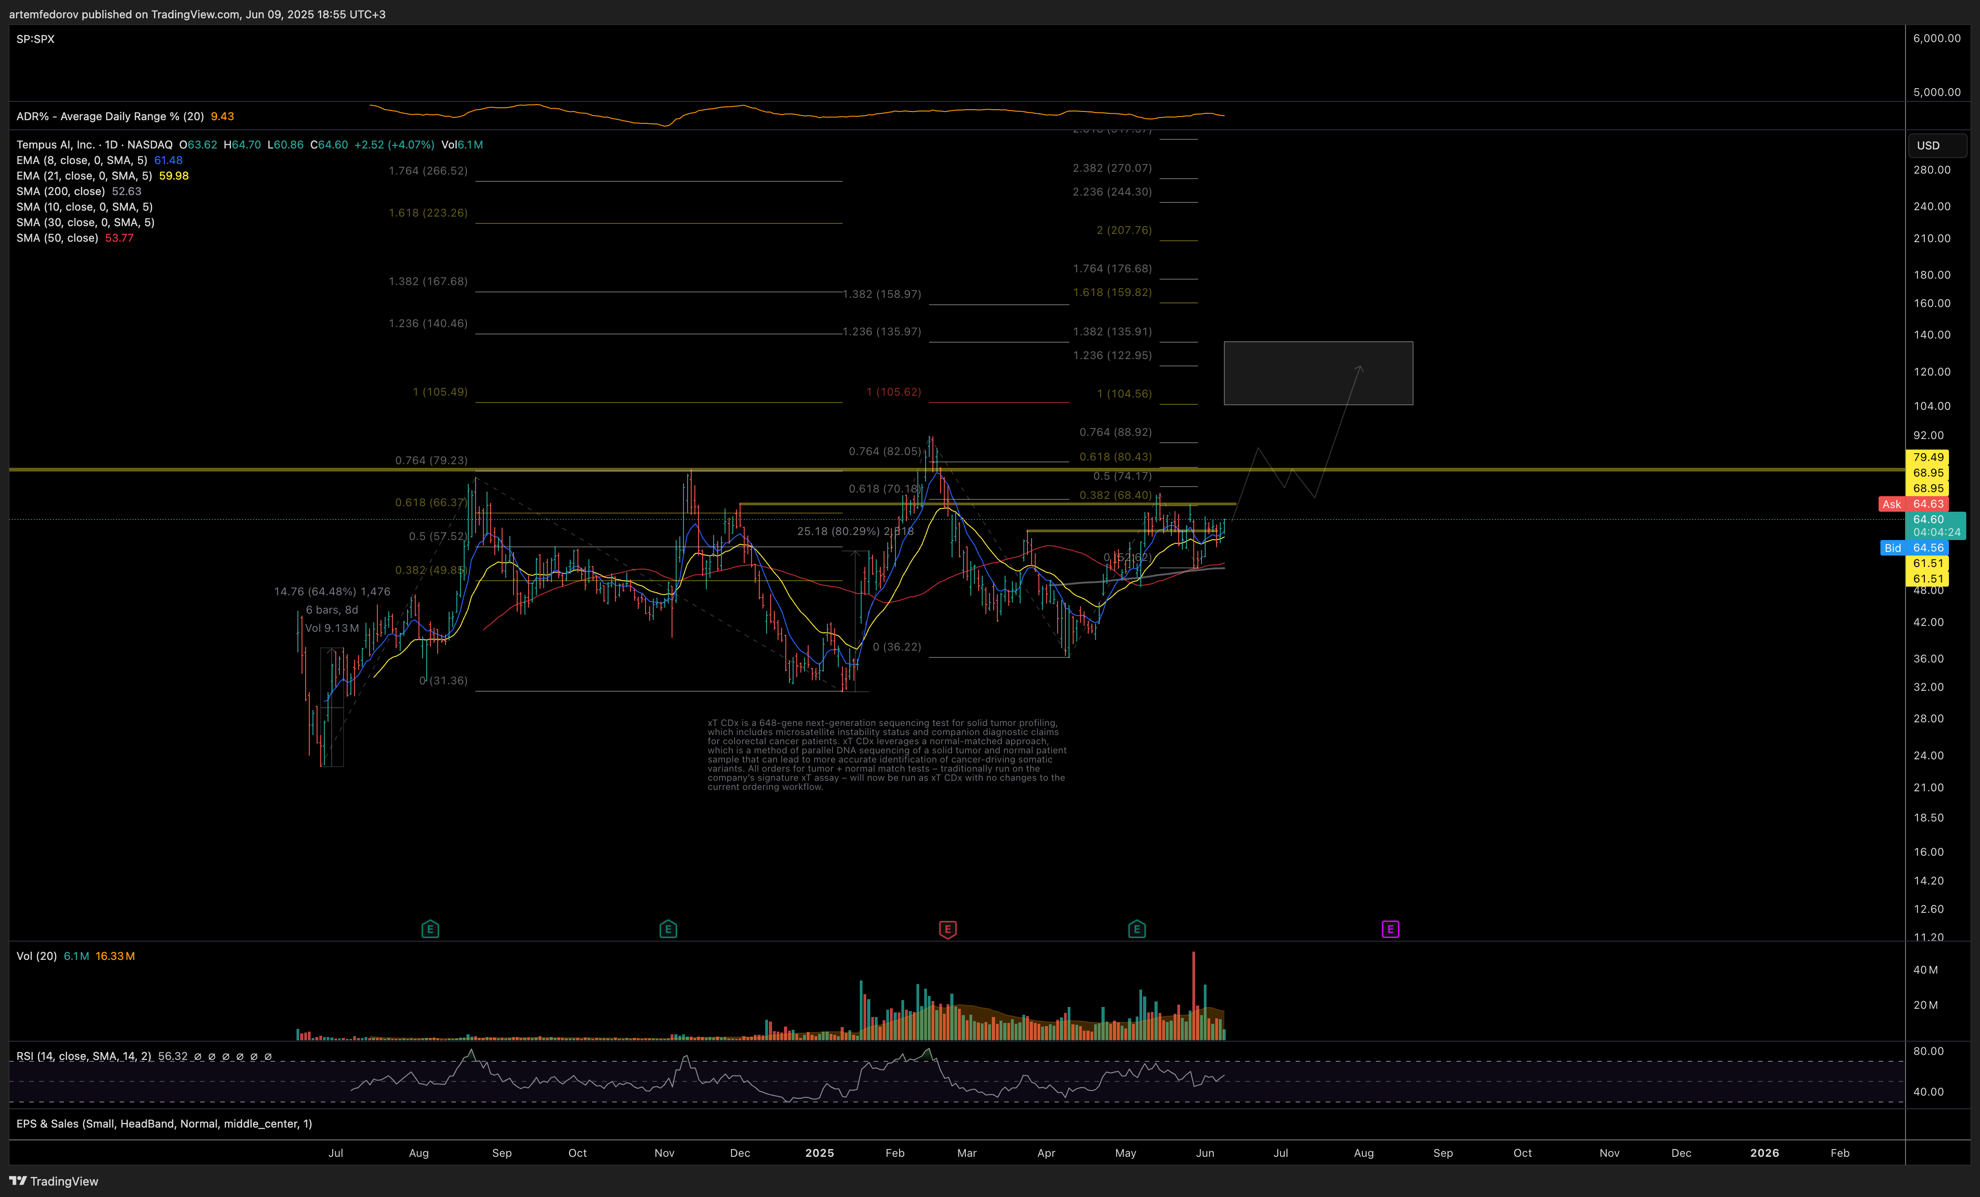The width and height of the screenshot is (1980, 1197).
Task: Click the green earnings marker near August 2024
Action: click(430, 929)
